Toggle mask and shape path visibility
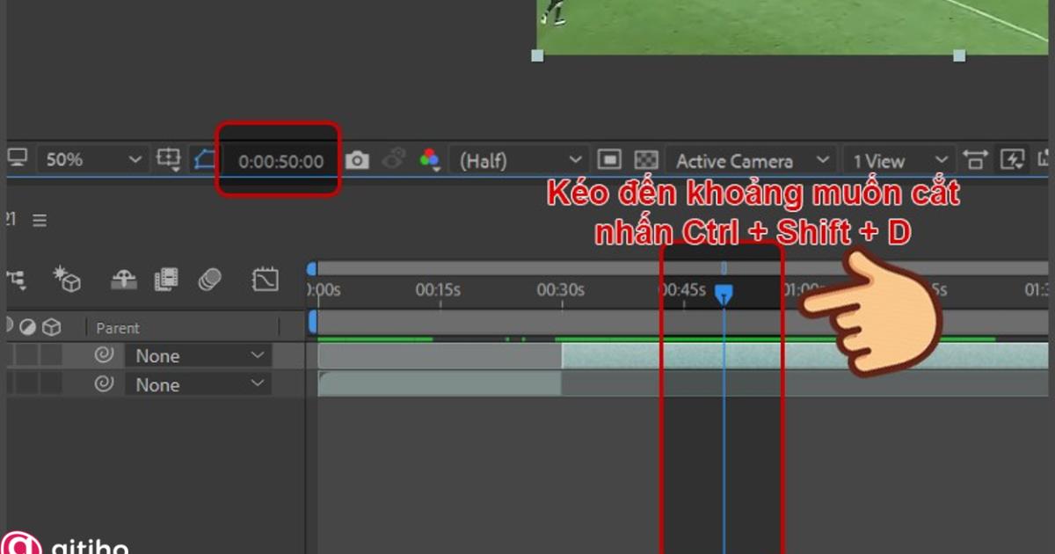The height and width of the screenshot is (554, 1055). click(x=204, y=159)
